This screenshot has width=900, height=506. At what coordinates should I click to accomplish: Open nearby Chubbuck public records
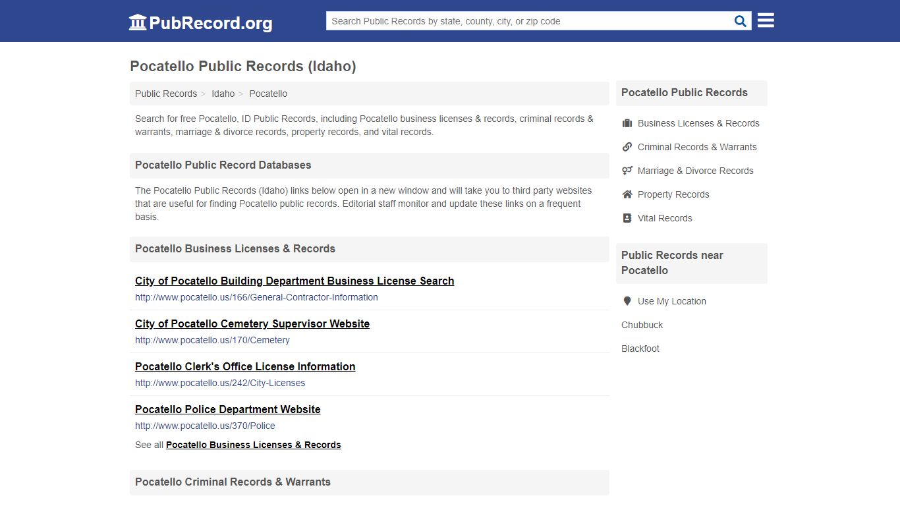coord(642,325)
